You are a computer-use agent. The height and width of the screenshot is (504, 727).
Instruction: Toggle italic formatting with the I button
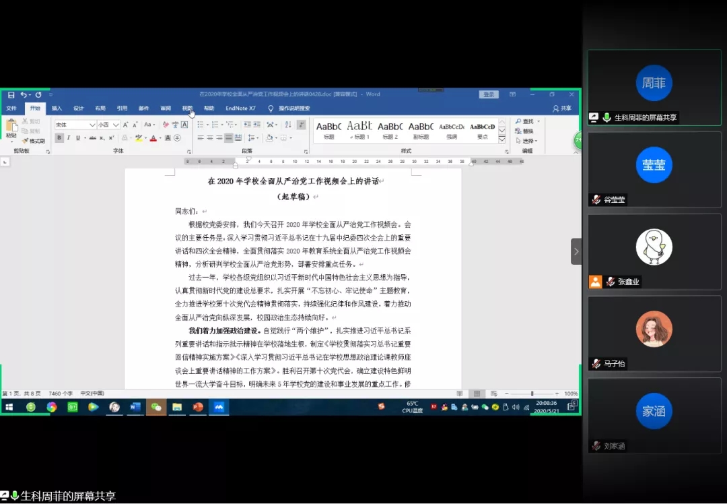tap(68, 138)
